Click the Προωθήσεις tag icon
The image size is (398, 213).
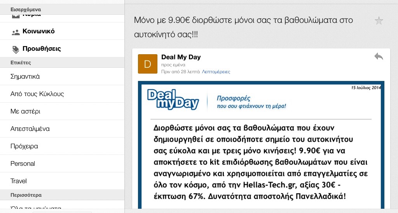(16, 50)
